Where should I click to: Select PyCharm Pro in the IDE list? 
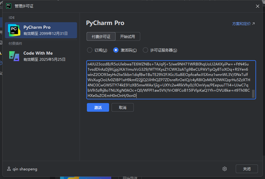coord(41,30)
